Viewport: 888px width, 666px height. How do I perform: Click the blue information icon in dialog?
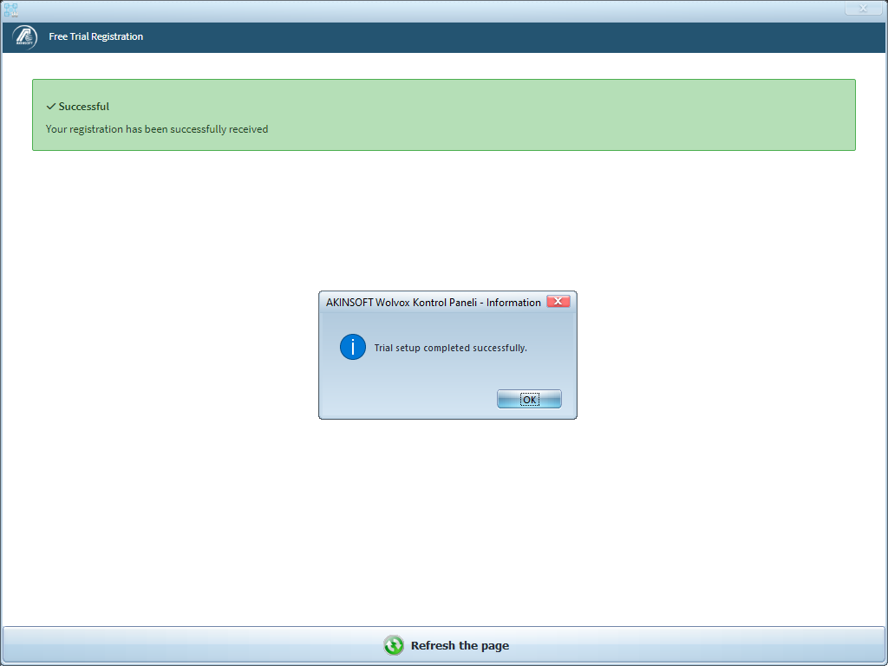click(x=352, y=347)
